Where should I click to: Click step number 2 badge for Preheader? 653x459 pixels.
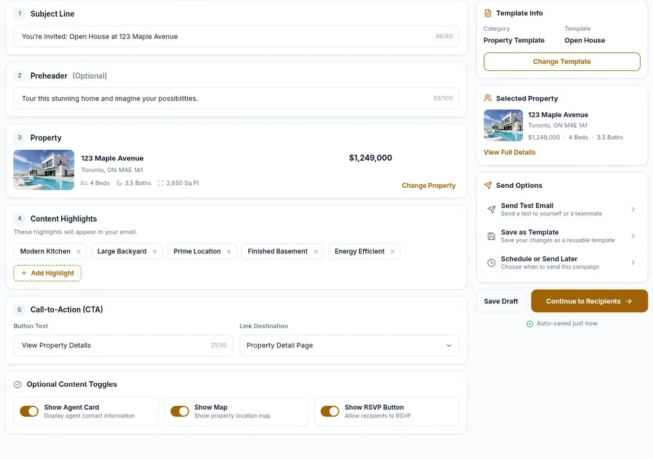pos(20,76)
